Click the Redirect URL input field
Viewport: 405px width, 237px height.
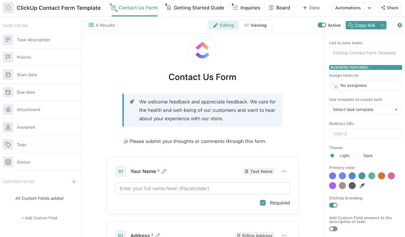point(365,134)
